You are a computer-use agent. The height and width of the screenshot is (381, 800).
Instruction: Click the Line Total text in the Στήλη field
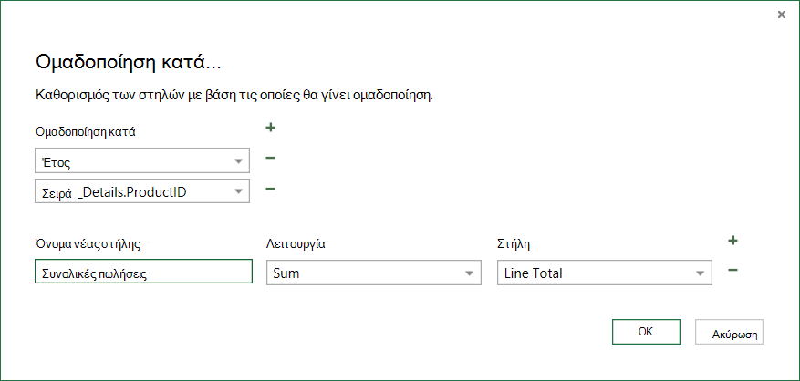pos(533,273)
